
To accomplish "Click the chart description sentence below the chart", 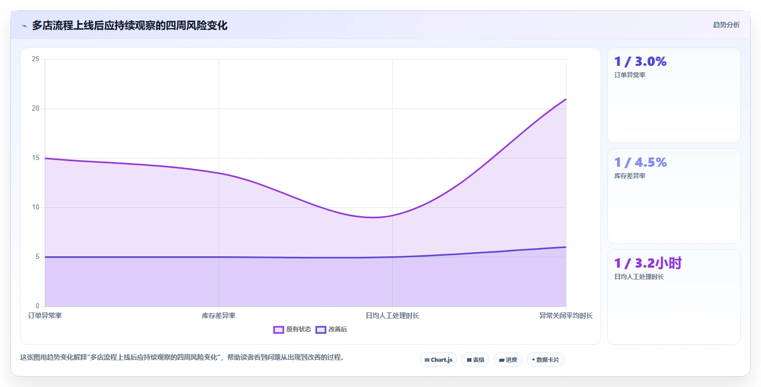I will point(182,357).
